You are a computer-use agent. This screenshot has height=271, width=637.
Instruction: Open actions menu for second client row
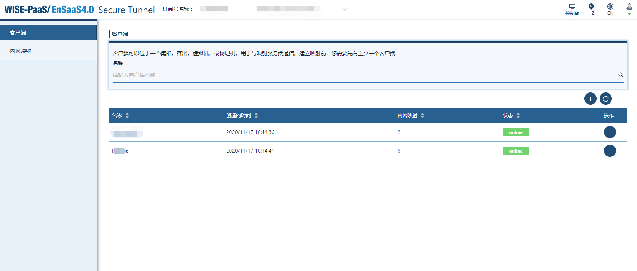tap(610, 151)
